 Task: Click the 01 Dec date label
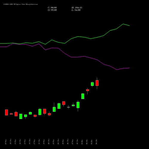click(x=82, y=142)
